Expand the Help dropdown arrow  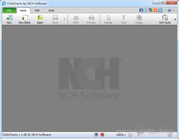[174, 10]
